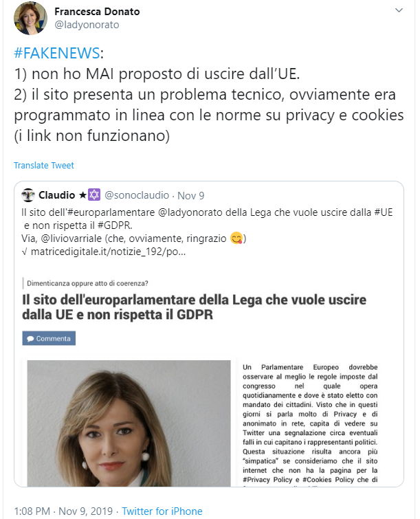Image resolution: width=420 pixels, height=519 pixels.
Task: Click the star of David badge icon
Action: (94, 195)
